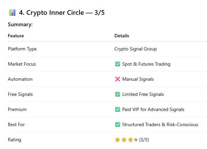Image resolution: width=207 pixels, height=149 pixels.
Task: Click the leftmost gold star in the Rating row
Action: coord(118,140)
